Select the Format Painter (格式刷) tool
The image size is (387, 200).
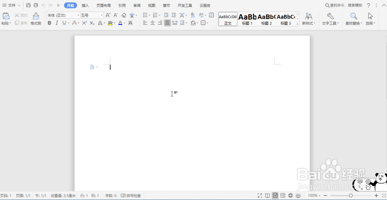(36, 19)
